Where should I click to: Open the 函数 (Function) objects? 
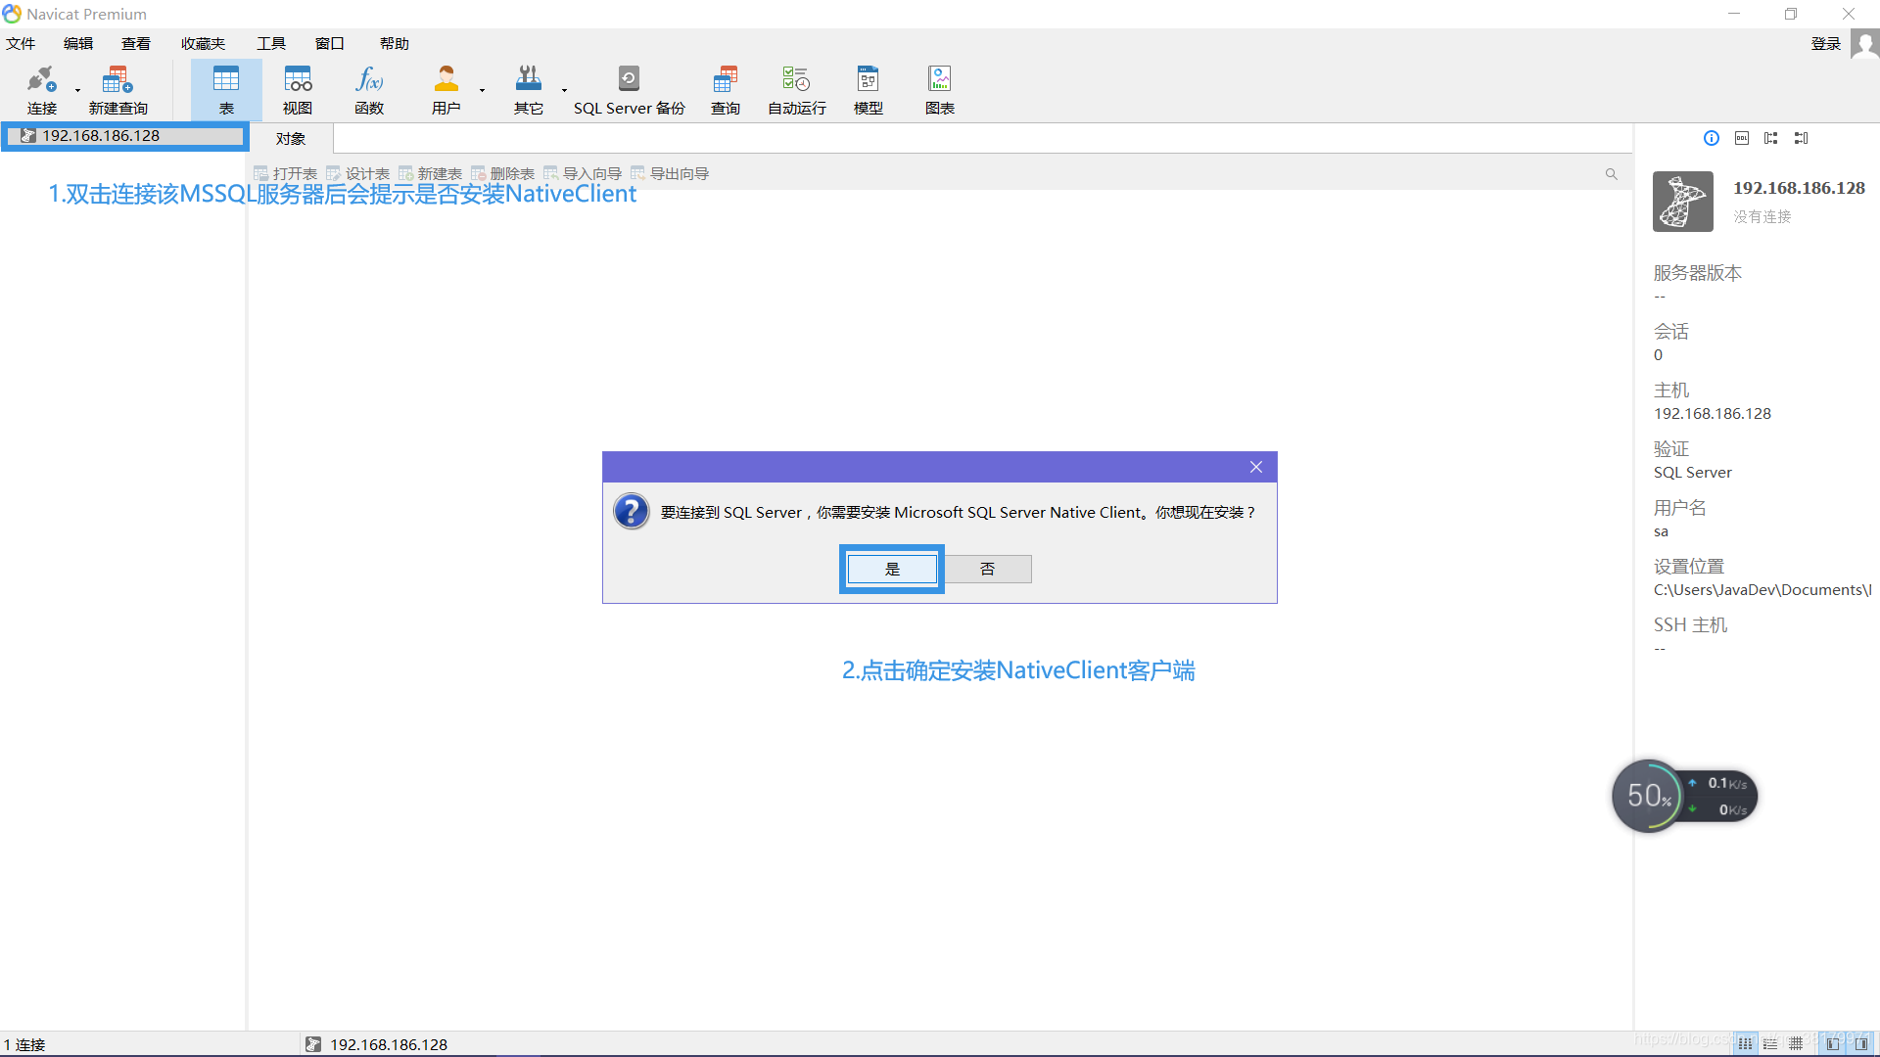[x=369, y=90]
